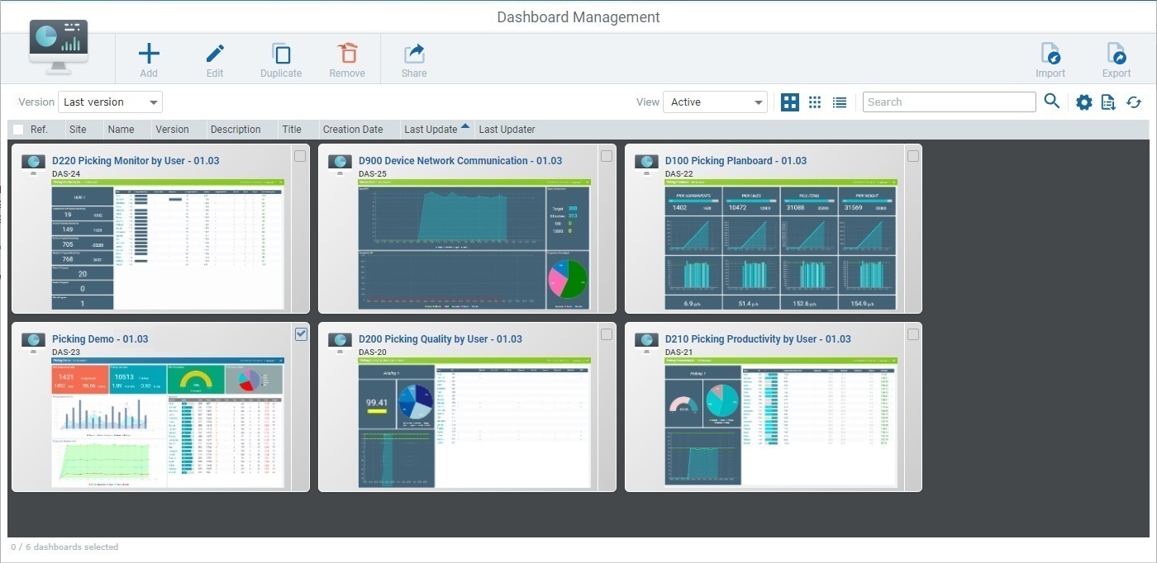
Task: Click the Export icon
Action: [x=1117, y=54]
